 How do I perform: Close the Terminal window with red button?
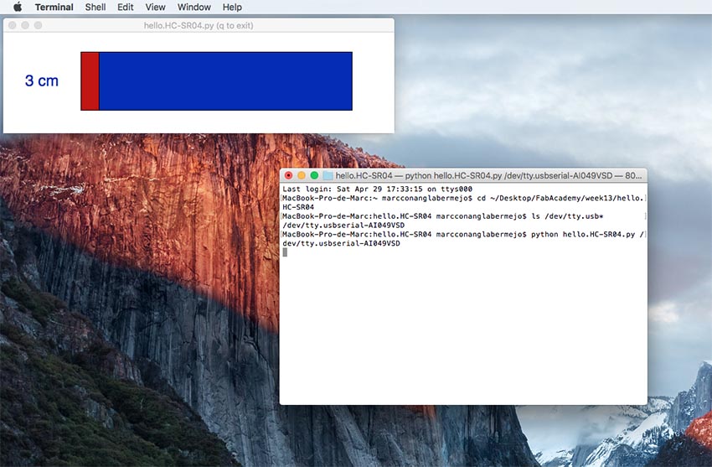click(x=288, y=175)
